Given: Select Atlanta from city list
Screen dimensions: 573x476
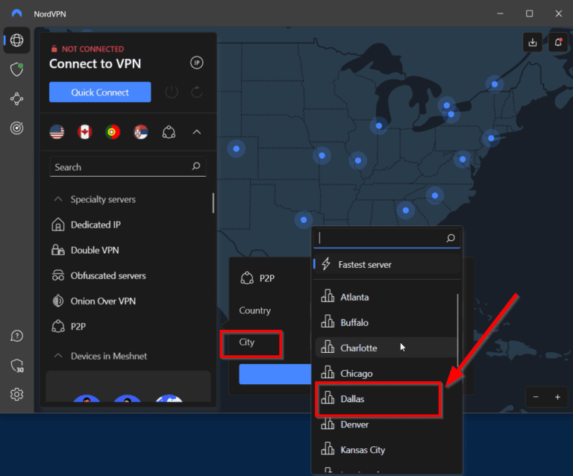Looking at the screenshot, I should 386,298.
